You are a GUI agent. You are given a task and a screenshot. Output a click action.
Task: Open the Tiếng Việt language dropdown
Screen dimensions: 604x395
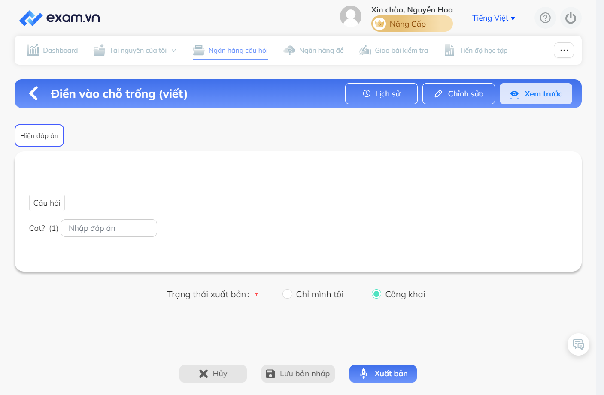tap(494, 18)
